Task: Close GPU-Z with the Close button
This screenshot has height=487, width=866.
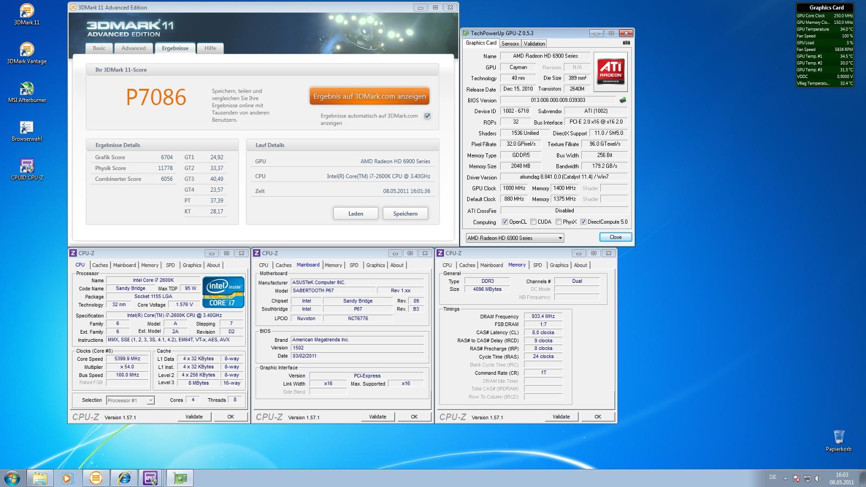Action: pos(615,237)
